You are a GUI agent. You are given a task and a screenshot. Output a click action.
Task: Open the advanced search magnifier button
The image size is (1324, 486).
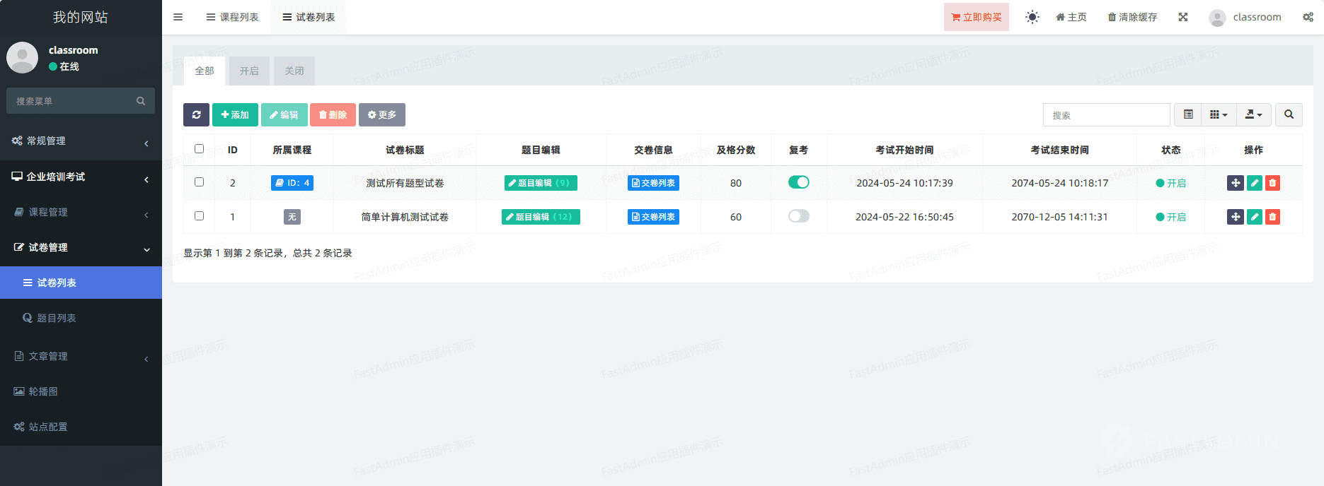(1289, 114)
